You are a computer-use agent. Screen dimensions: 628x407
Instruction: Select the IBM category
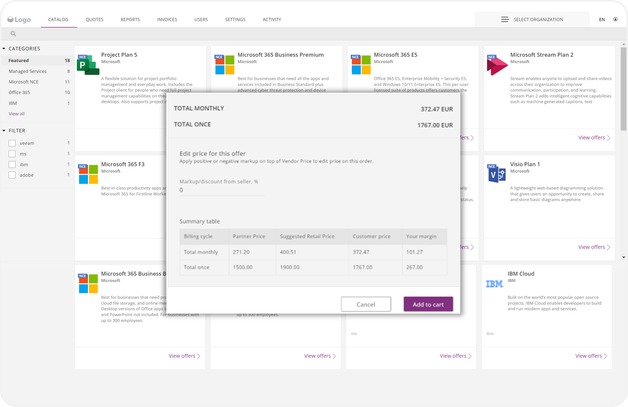(38, 103)
